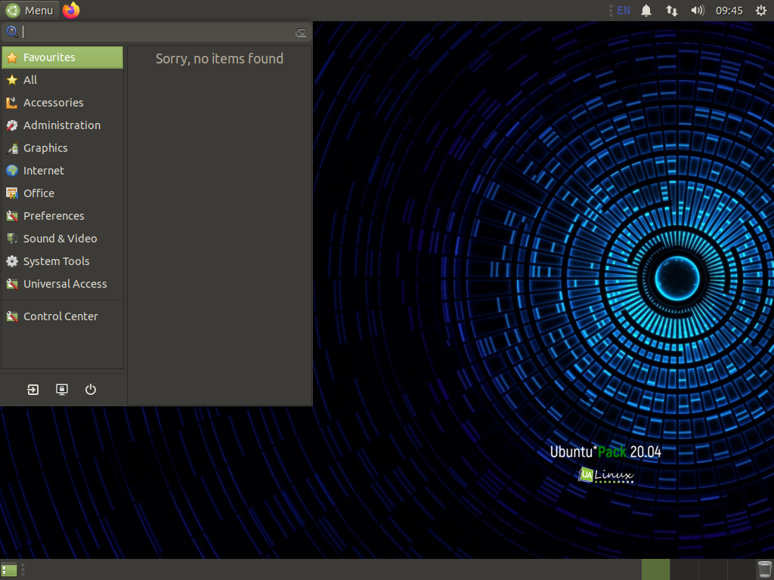Click the log out icon in menu
The width and height of the screenshot is (774, 580).
(x=33, y=390)
